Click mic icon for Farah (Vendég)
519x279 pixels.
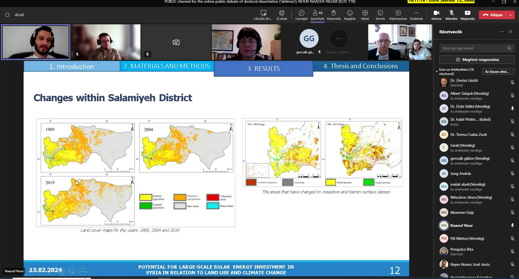[512, 147]
